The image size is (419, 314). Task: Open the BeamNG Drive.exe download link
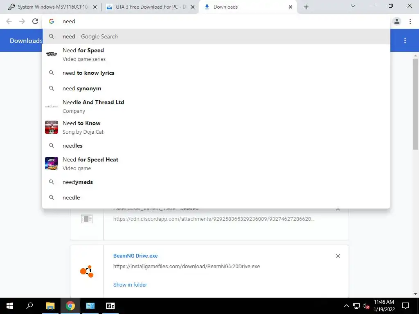(135, 256)
